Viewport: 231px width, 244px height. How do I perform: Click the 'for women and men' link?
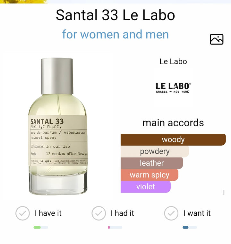[116, 34]
